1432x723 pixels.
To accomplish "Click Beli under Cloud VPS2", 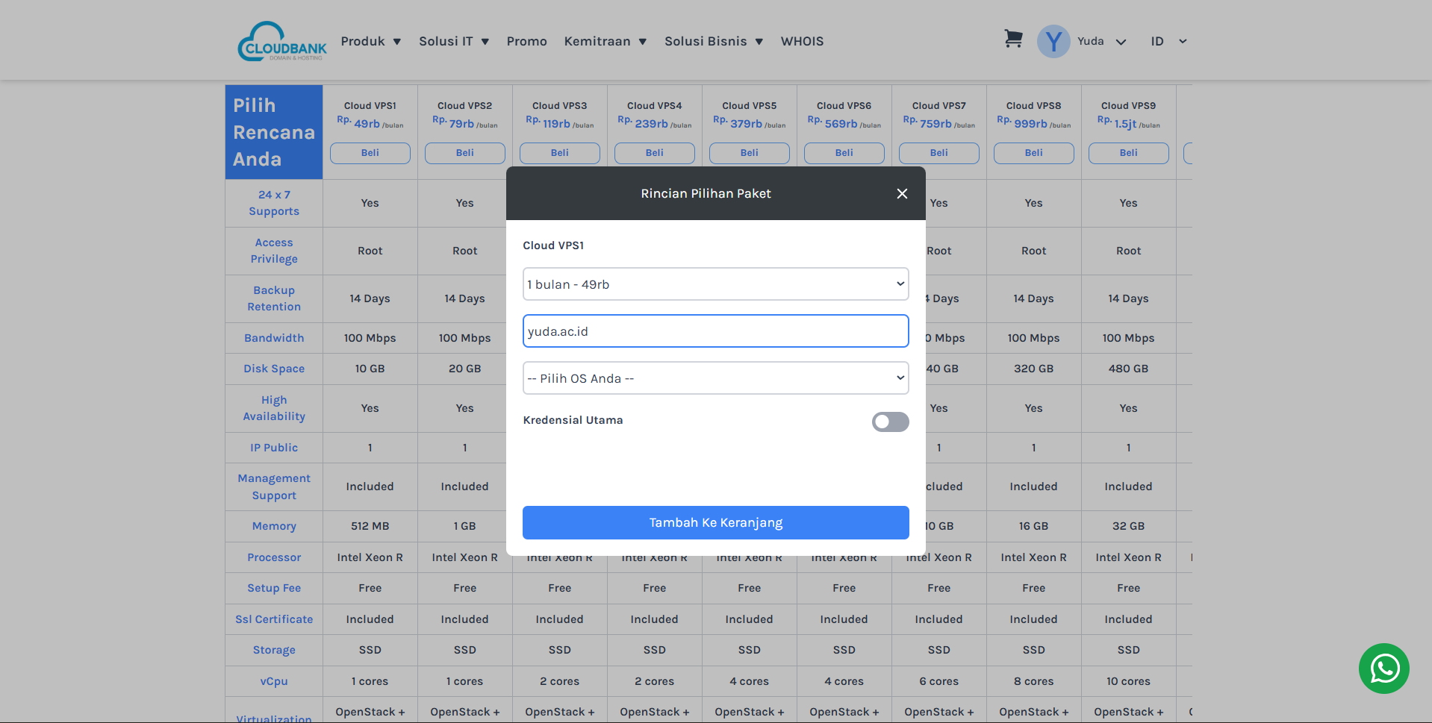I will (x=464, y=153).
